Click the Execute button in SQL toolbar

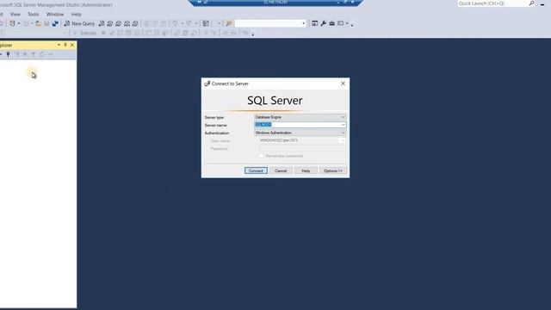pos(84,33)
